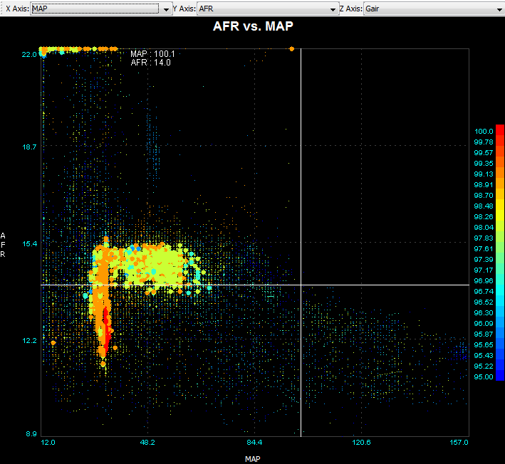Open the Y Axis dropdown showing AFR

(266, 9)
